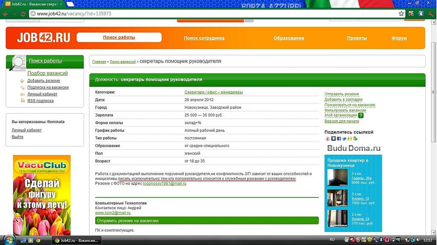Open Chrome wrench settings menu
Screen dimensions: 437x245
tap(431, 14)
